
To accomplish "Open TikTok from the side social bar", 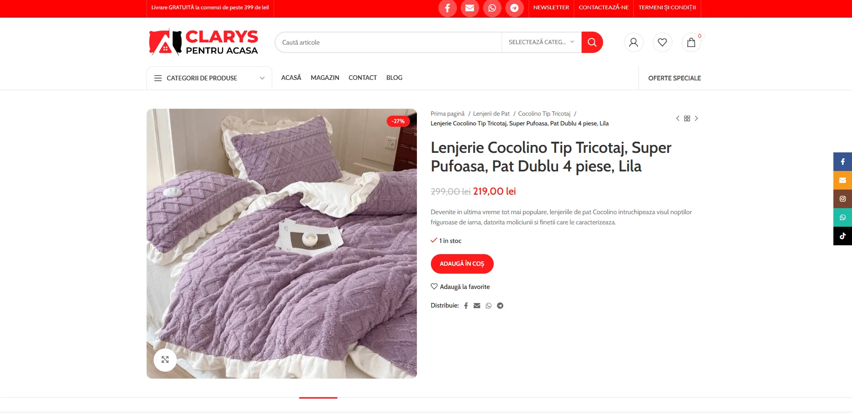I will pyautogui.click(x=843, y=236).
